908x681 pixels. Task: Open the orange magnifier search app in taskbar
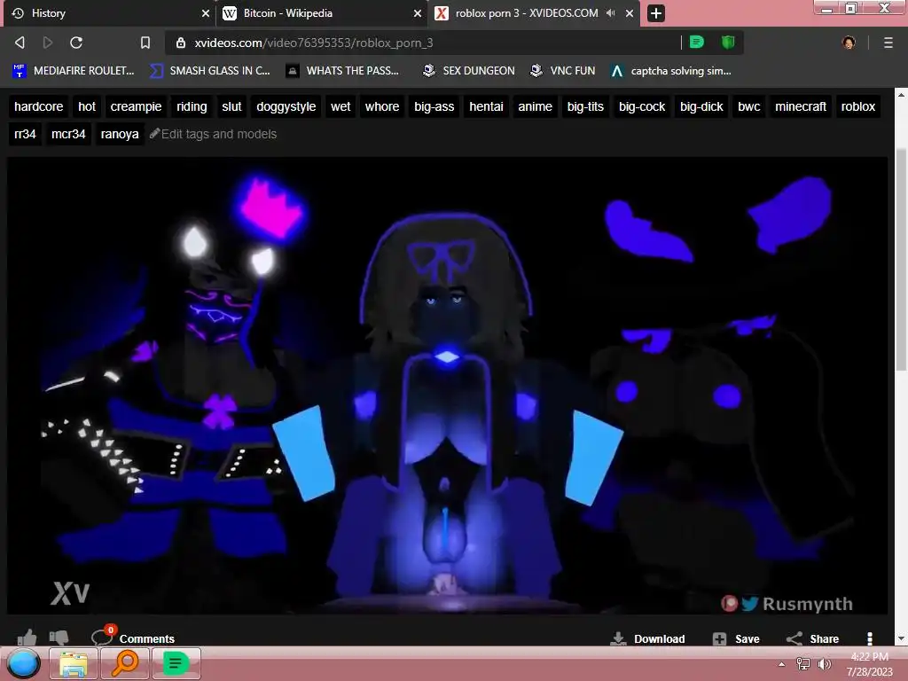point(124,663)
